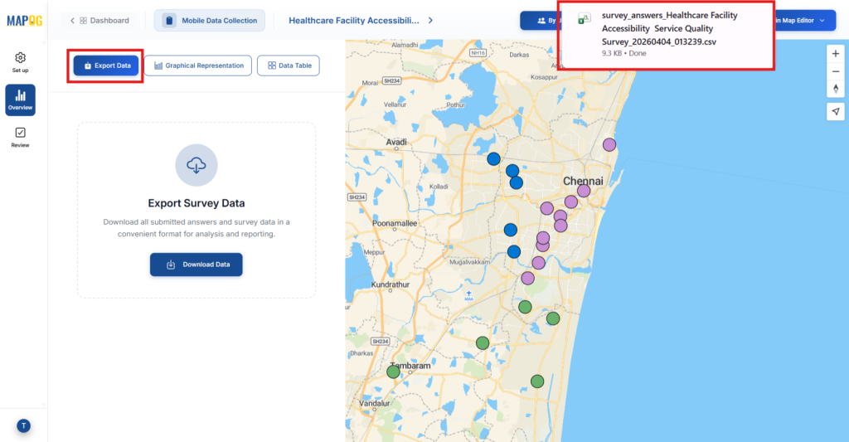Open the Data Table tab
849x442 pixels.
288,66
